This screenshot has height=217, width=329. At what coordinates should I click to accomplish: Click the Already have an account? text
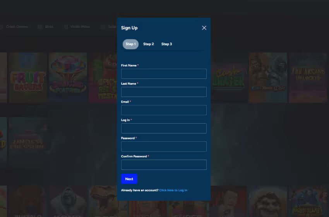pos(140,190)
